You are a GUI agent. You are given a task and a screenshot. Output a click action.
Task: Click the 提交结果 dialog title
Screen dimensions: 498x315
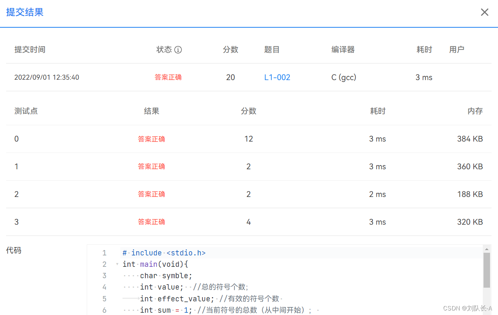click(24, 12)
